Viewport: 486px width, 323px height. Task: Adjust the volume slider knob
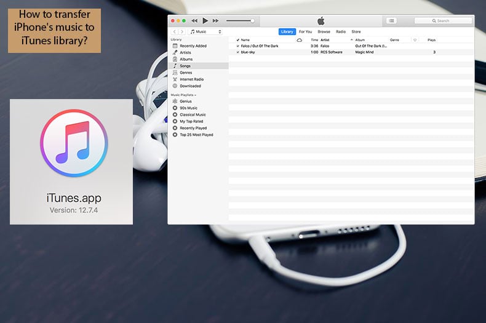pyautogui.click(x=253, y=21)
